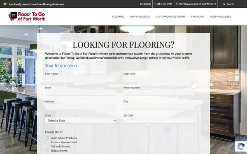Screen dimensions: 247x154
Task: Open the Why Choose Us? menu
Action: pyautogui.click(x=140, y=16)
